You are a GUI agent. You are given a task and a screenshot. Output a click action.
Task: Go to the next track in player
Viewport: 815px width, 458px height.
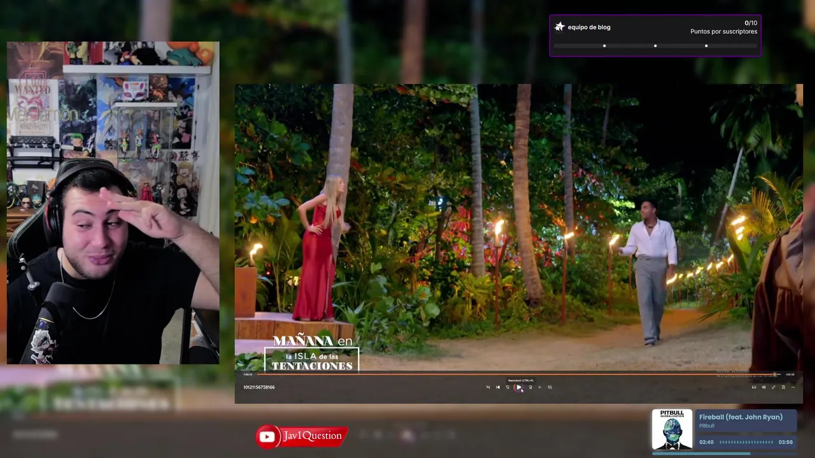[540, 387]
